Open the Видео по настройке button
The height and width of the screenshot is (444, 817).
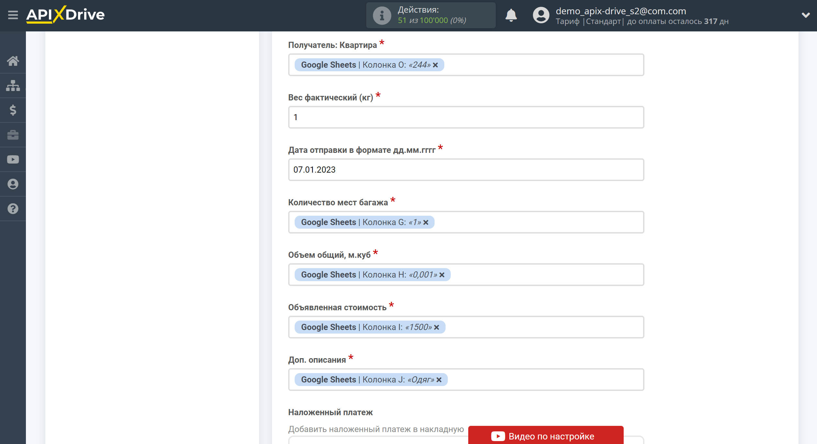[x=546, y=436]
